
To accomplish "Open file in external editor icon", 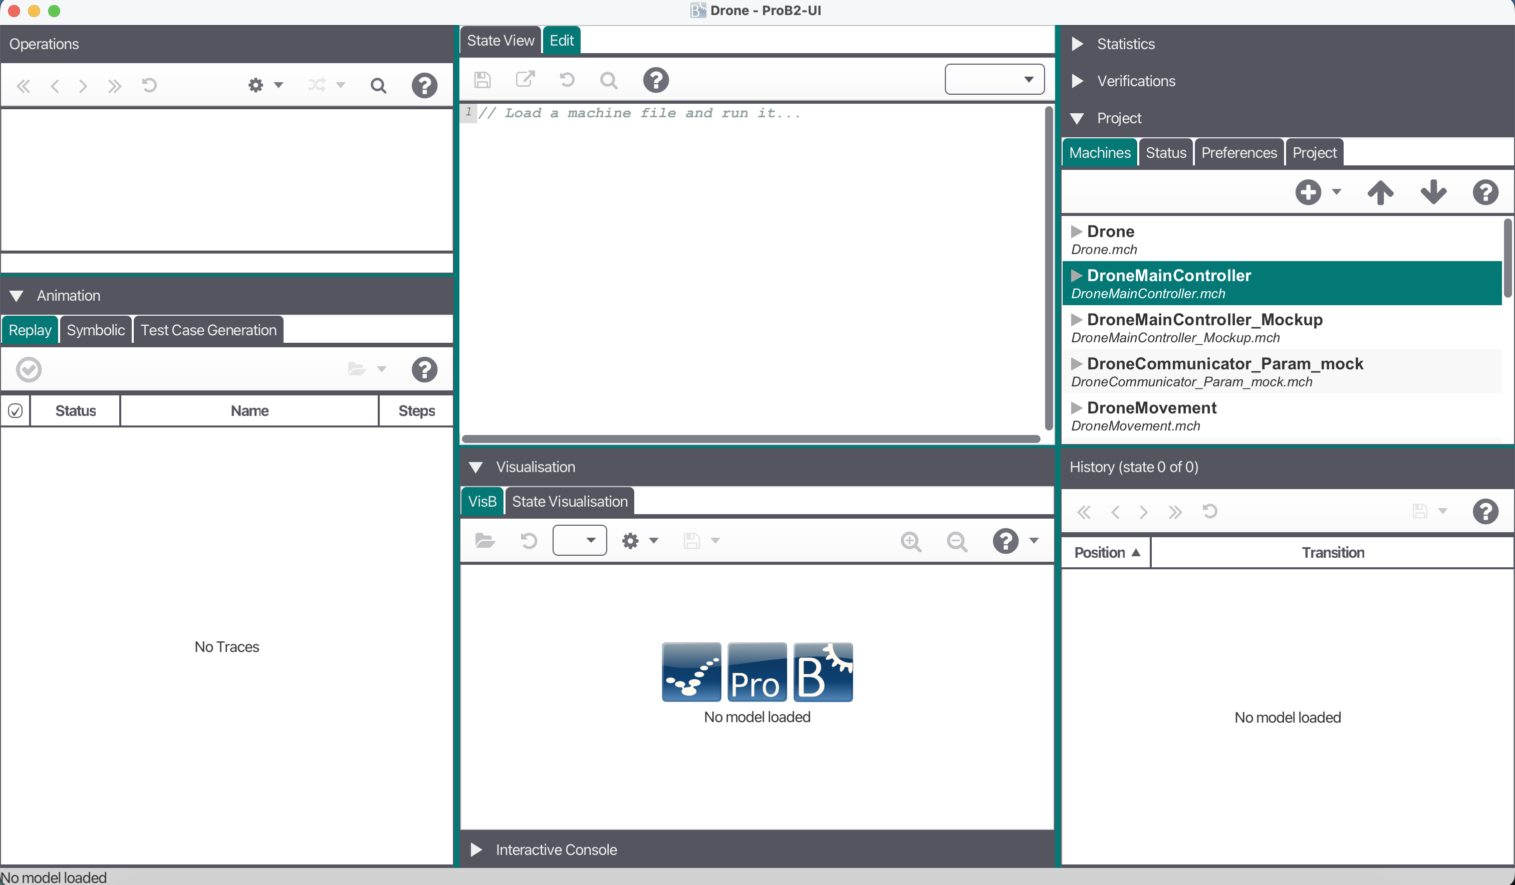I will tap(525, 79).
